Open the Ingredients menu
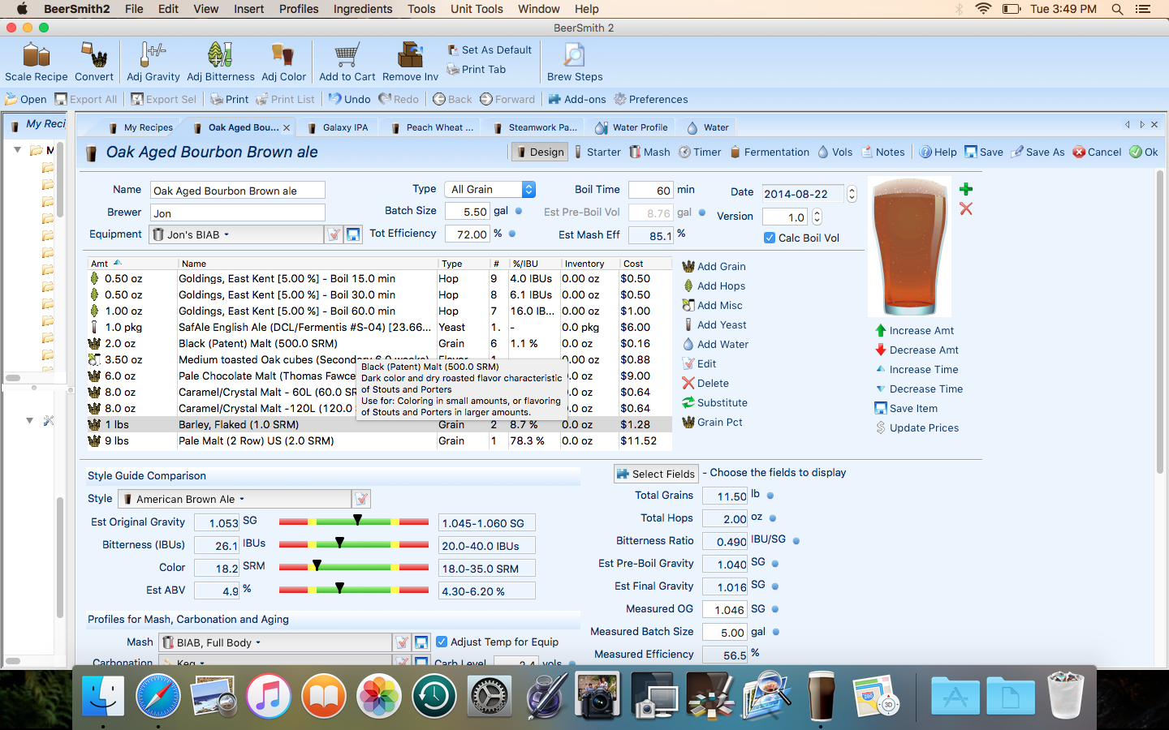 363,9
